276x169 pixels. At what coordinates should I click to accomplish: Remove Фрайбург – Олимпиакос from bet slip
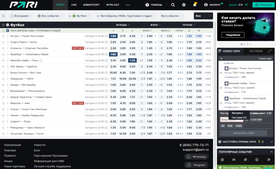pos(221,103)
